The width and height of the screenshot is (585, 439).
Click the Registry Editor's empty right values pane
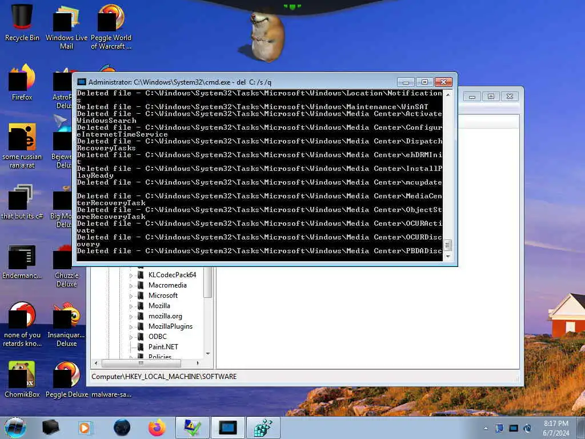367,317
